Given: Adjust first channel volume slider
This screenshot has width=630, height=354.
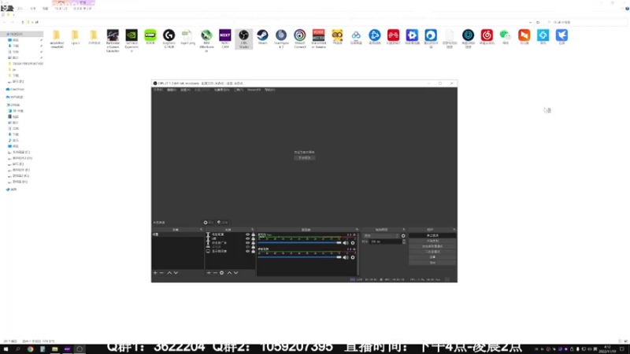Looking at the screenshot, I should coord(300,243).
